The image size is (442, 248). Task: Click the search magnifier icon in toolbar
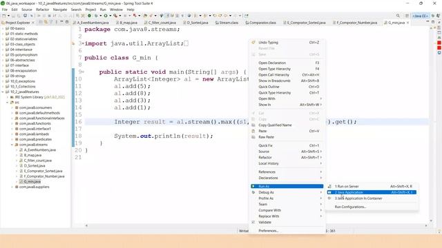point(398,16)
